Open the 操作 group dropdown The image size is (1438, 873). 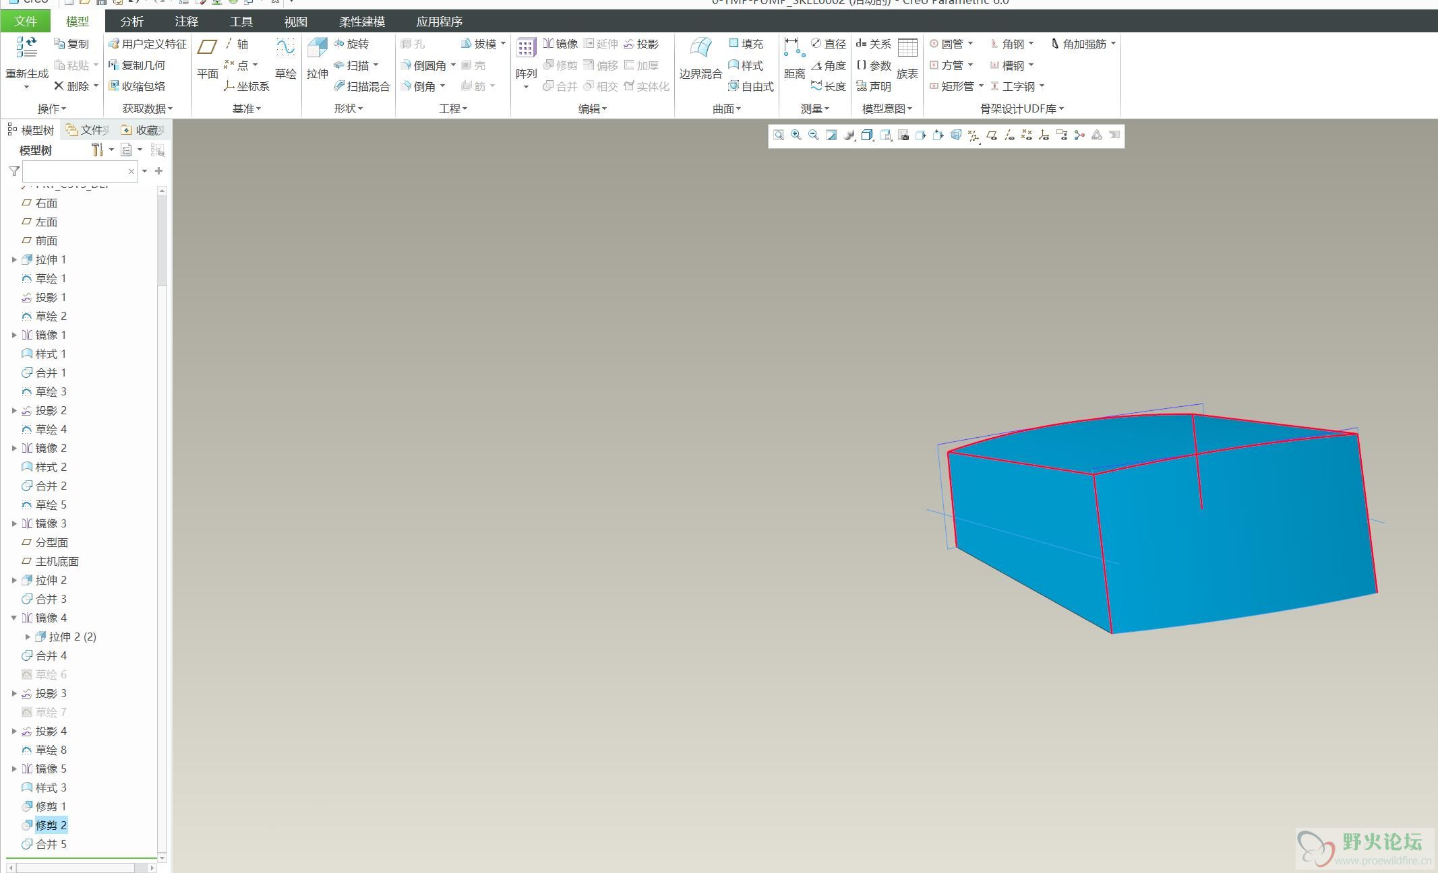pos(52,108)
